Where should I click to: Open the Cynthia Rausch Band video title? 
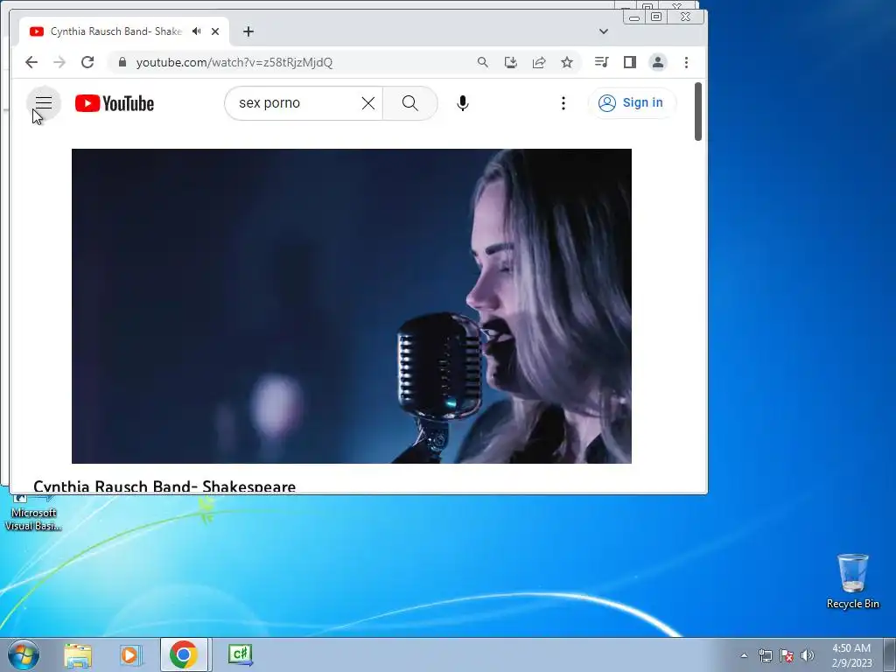pos(164,486)
